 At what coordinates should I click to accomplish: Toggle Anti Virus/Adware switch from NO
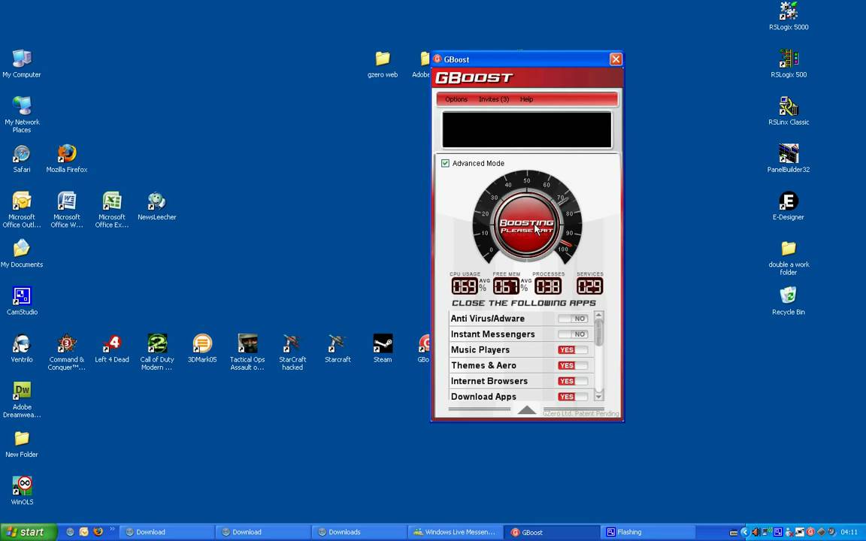pyautogui.click(x=573, y=319)
